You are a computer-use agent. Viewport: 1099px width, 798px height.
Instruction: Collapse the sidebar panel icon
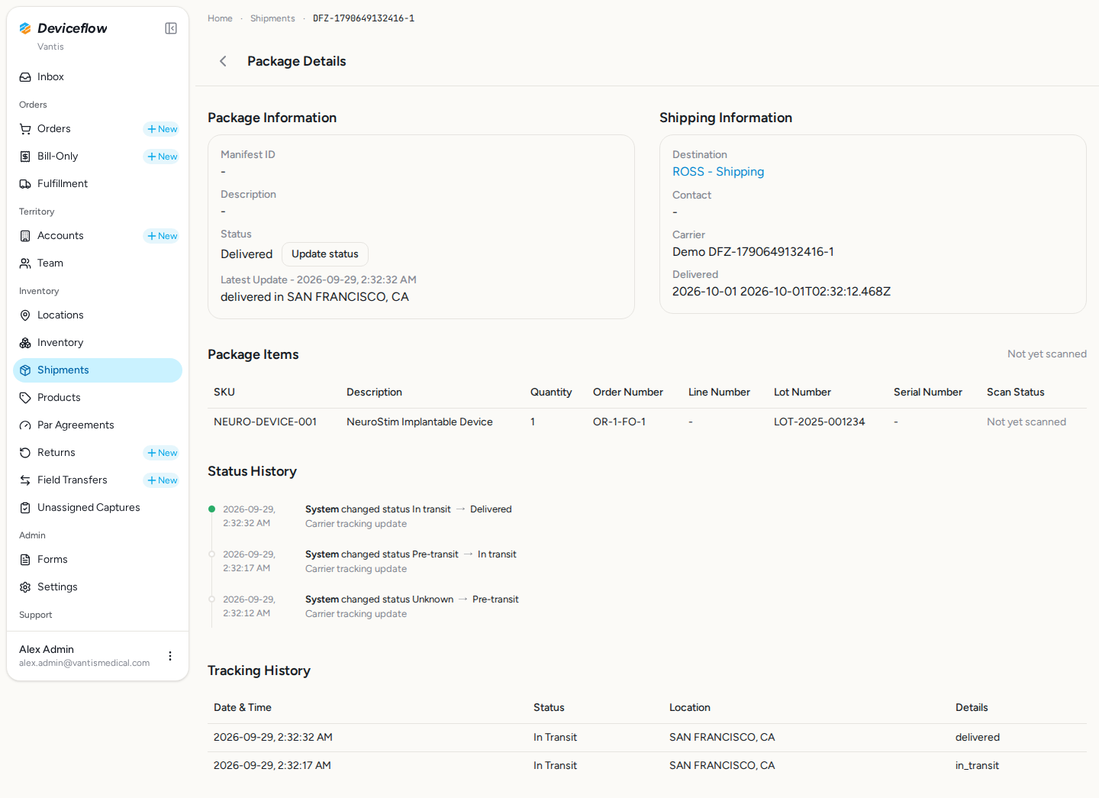(x=171, y=28)
